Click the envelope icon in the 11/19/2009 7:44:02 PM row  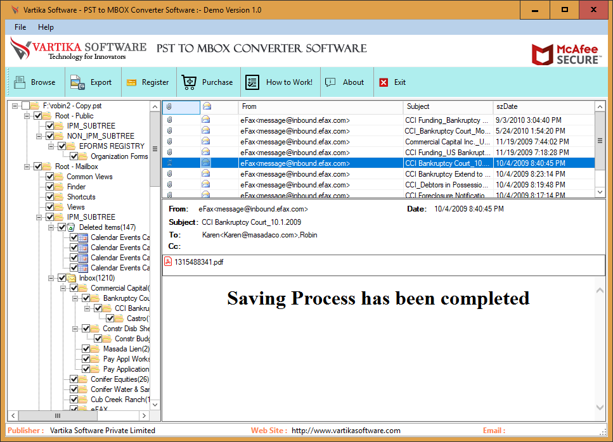(x=206, y=141)
